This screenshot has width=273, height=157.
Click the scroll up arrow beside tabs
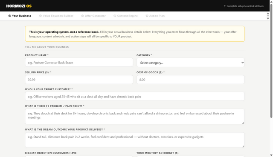click(x=268, y=14)
